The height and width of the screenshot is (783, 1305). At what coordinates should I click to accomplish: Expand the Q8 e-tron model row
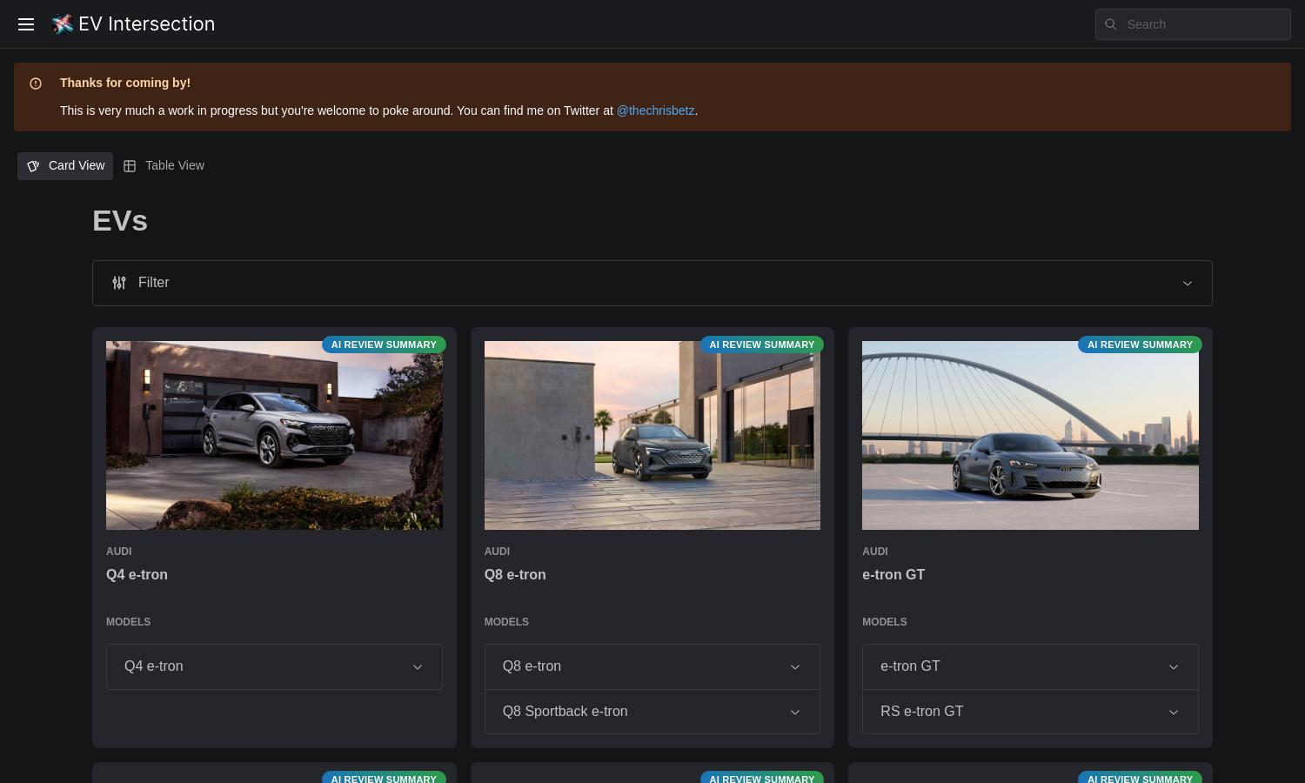[652, 666]
